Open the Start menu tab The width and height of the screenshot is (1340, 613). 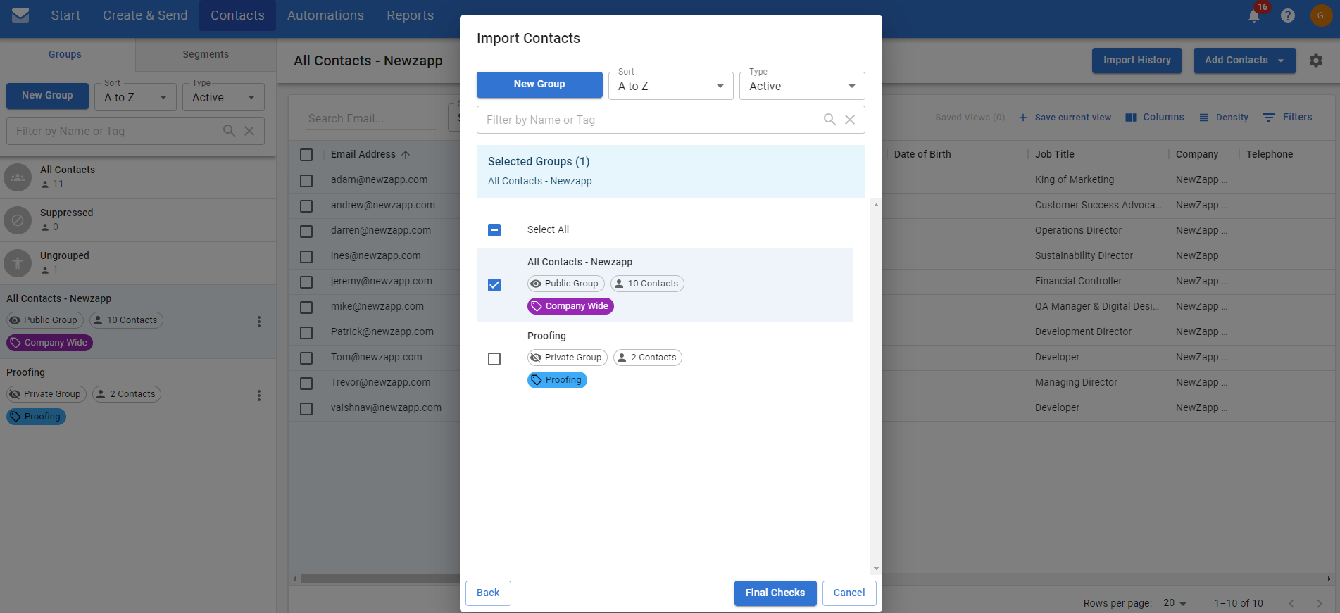tap(65, 15)
